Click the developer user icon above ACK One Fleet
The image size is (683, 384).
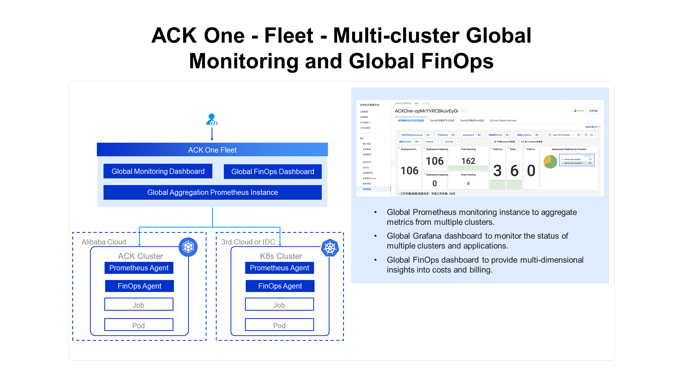(212, 119)
